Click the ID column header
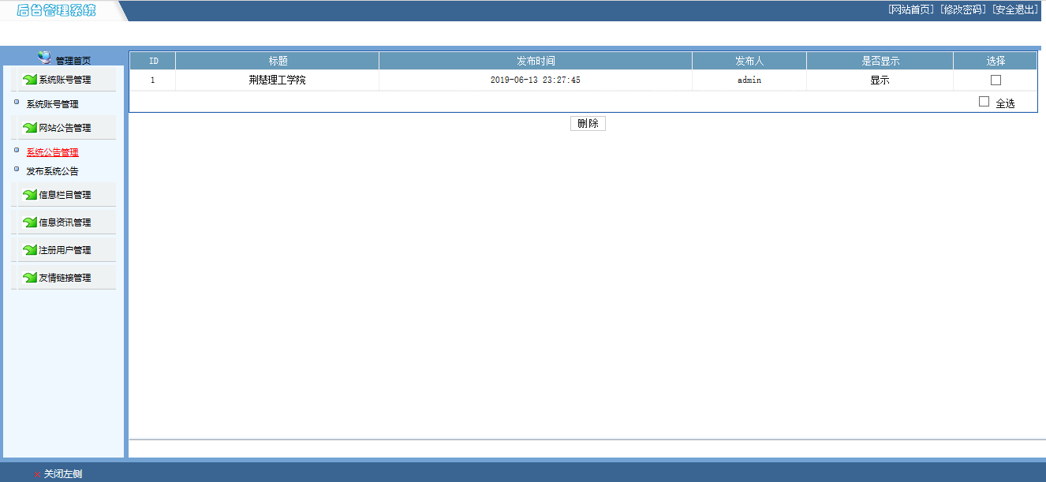 pyautogui.click(x=153, y=61)
